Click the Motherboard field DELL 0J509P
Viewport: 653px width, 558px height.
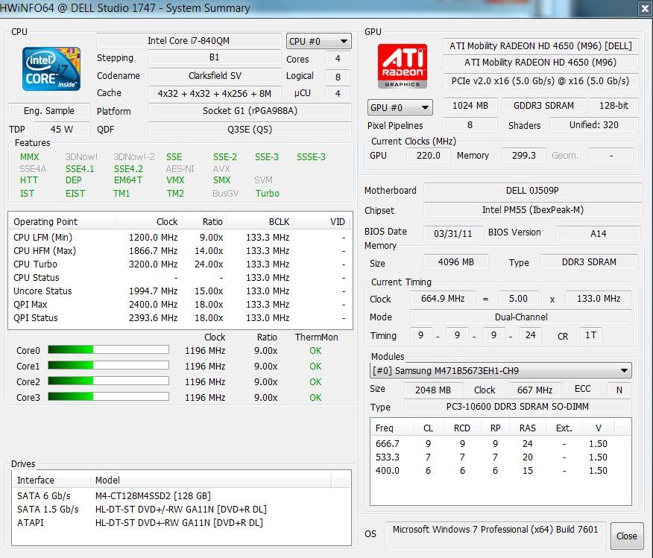(x=532, y=190)
